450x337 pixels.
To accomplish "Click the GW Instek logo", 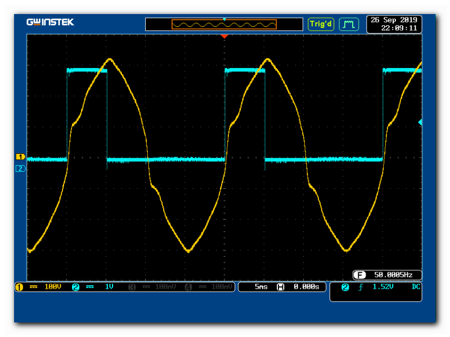I will coord(50,22).
